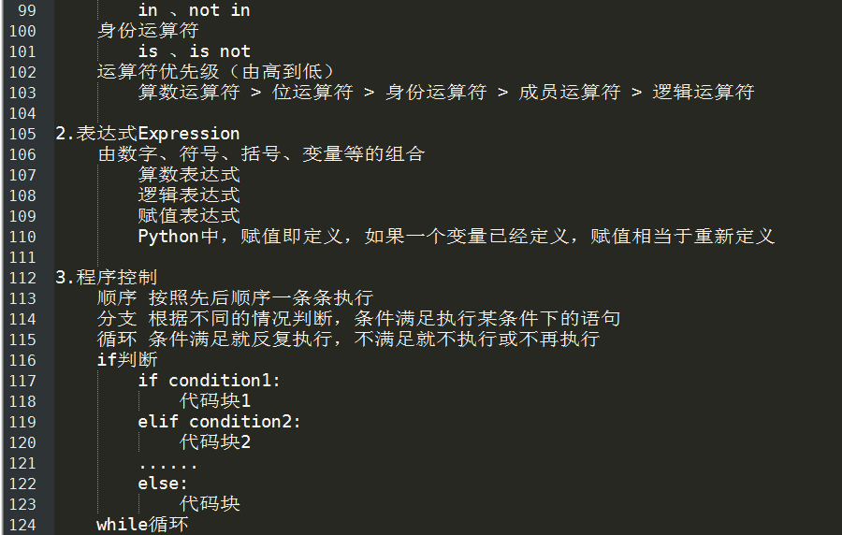This screenshot has height=535, width=842.
Task: Click the text '代码块2'
Action: (215, 442)
